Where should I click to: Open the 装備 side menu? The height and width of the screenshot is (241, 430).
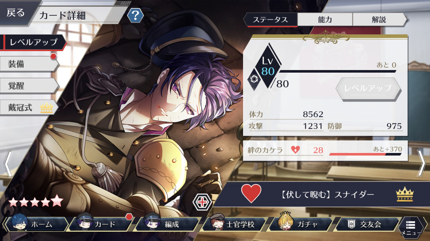tap(29, 64)
